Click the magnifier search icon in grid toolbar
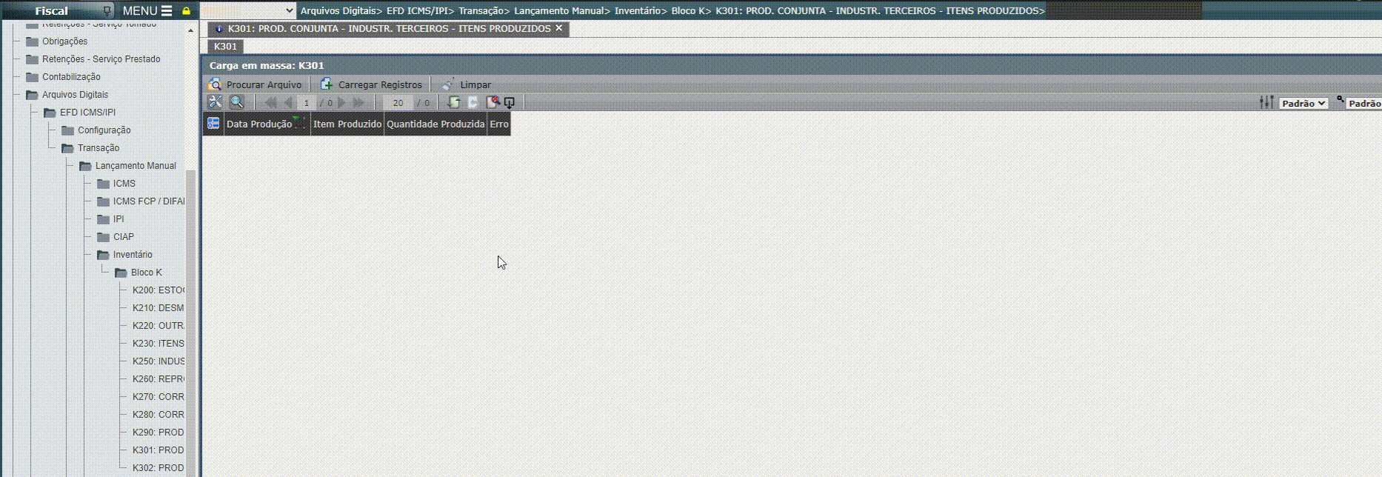The image size is (1382, 477). (236, 102)
